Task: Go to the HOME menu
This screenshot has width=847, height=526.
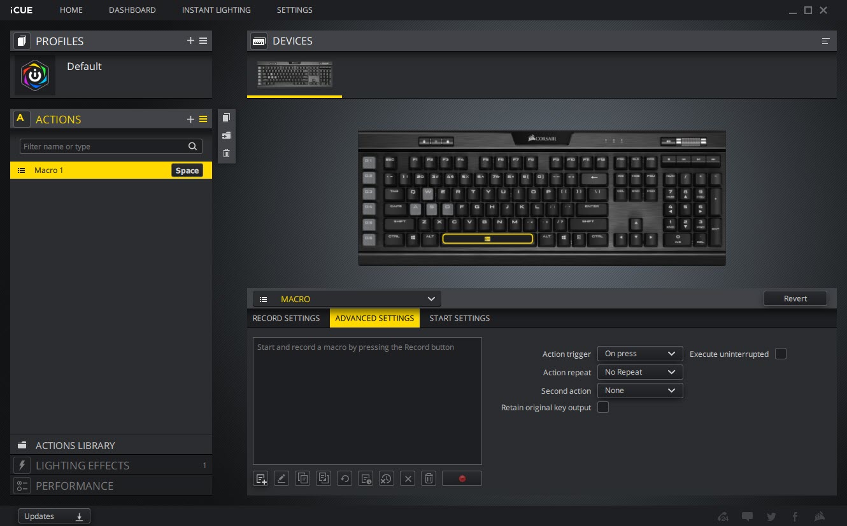Action: click(71, 10)
